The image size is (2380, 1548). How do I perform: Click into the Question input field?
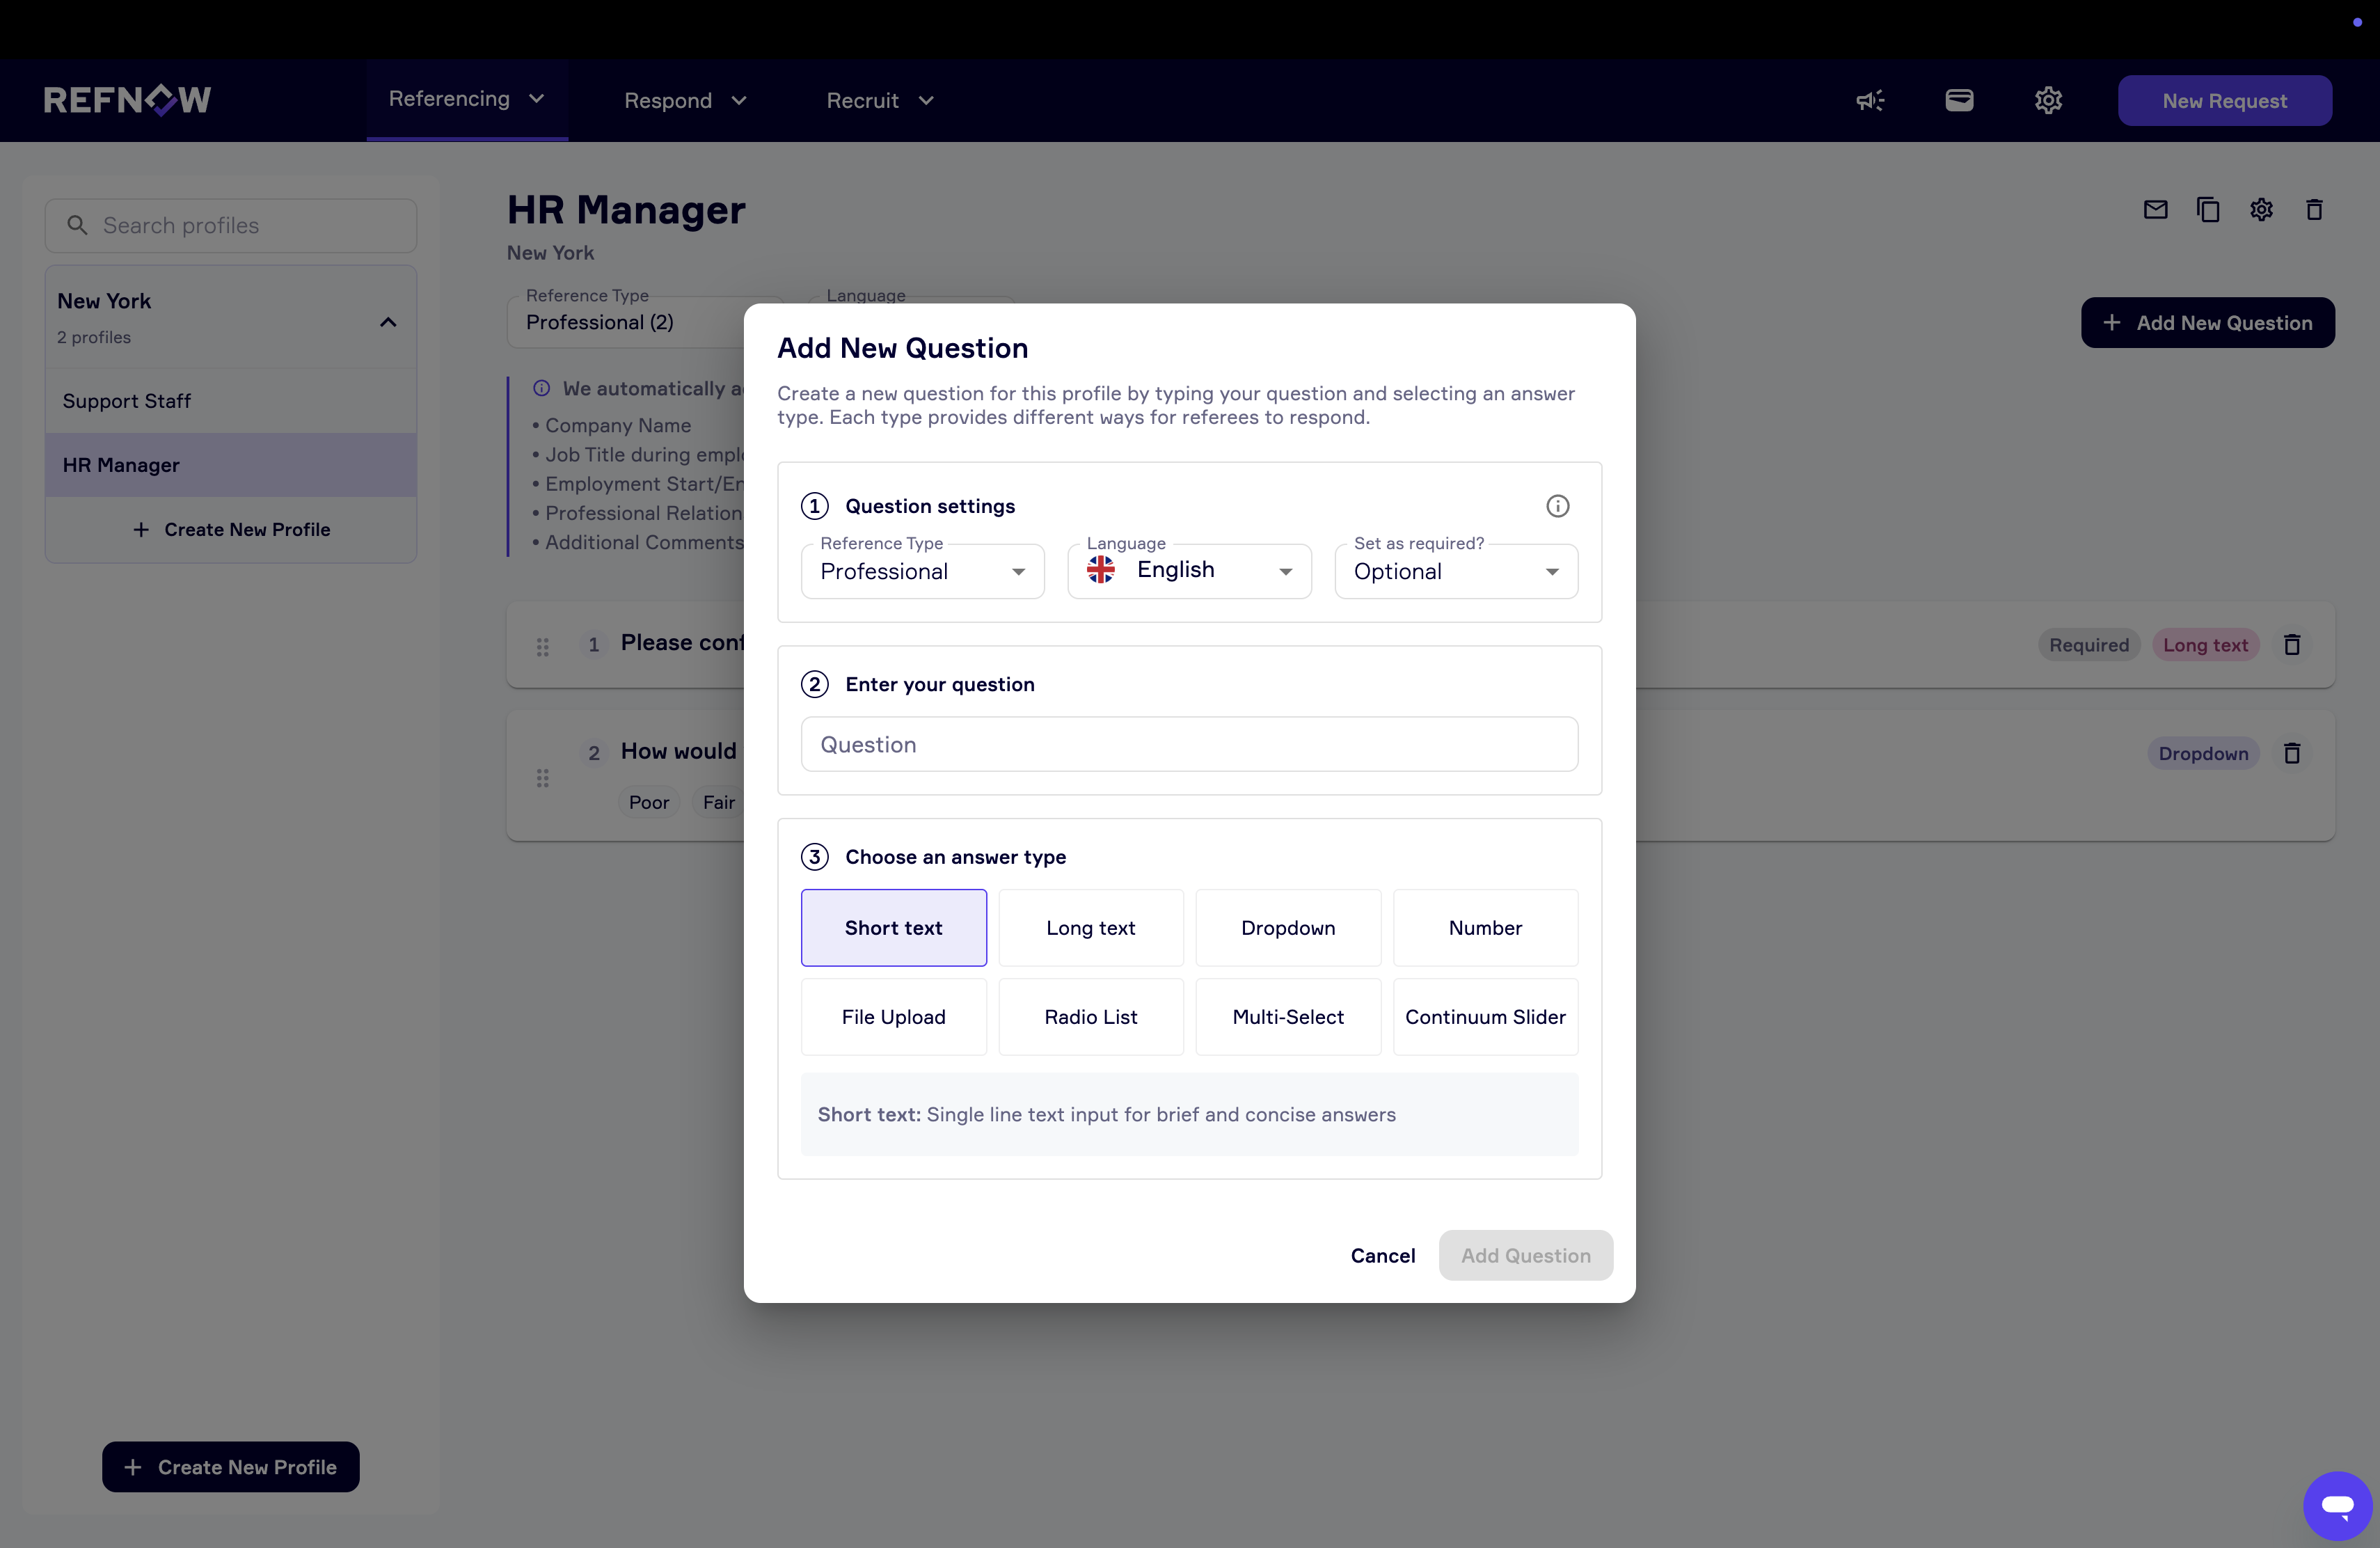pos(1188,744)
